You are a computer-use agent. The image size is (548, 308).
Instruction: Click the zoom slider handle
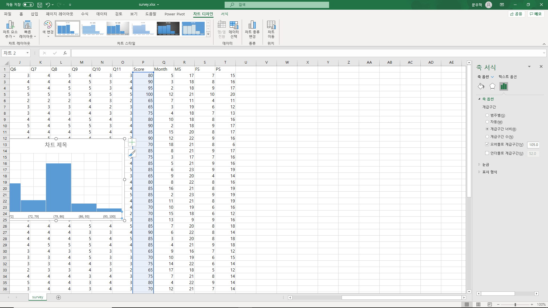coord(515,305)
